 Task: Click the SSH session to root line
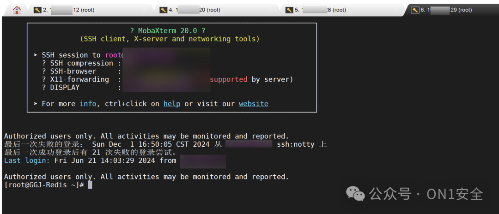pyautogui.click(x=78, y=55)
